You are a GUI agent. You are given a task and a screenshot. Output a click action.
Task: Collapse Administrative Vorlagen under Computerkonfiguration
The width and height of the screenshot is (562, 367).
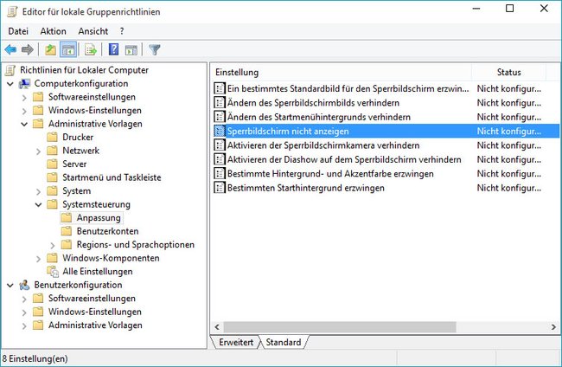click(x=24, y=124)
